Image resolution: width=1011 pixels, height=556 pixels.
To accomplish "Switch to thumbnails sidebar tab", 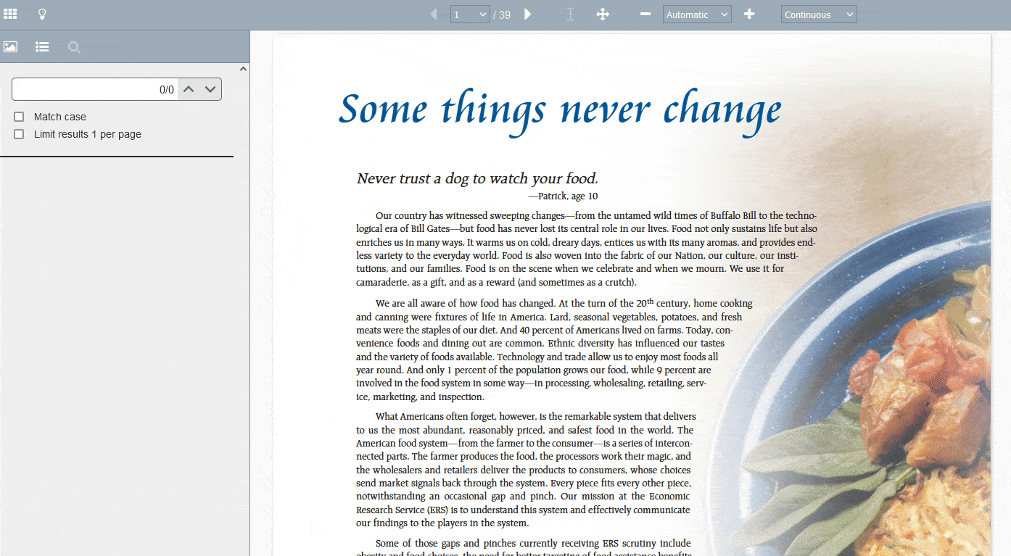I will tap(10, 47).
